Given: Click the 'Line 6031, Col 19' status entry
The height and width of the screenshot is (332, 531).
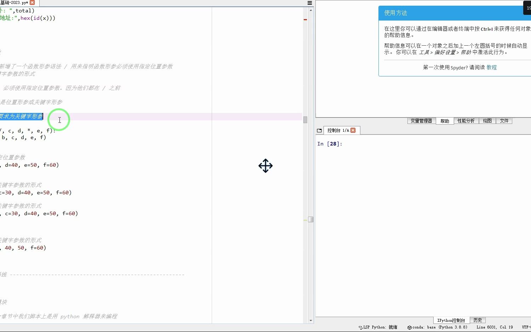Looking at the screenshot, I should 495,327.
